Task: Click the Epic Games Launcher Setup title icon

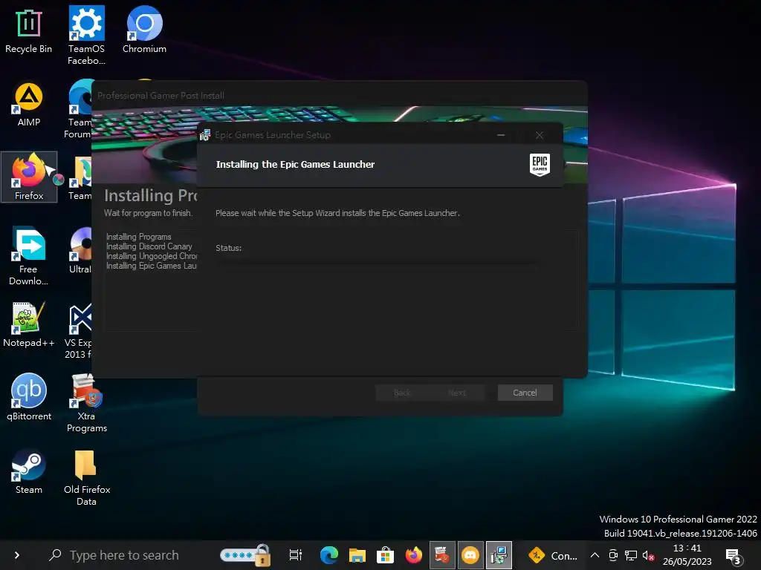Action: [x=205, y=135]
